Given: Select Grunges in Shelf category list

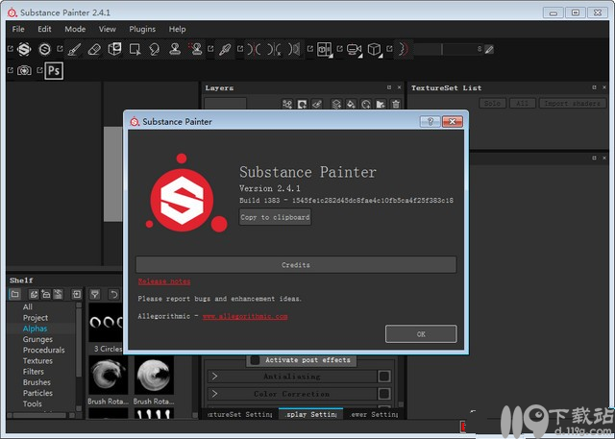Looking at the screenshot, I should (37, 339).
